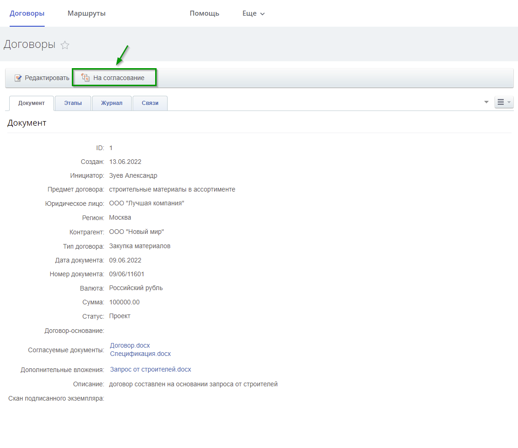This screenshot has height=448, width=518.
Task: Open the Договоры top navigation section
Action: point(27,13)
